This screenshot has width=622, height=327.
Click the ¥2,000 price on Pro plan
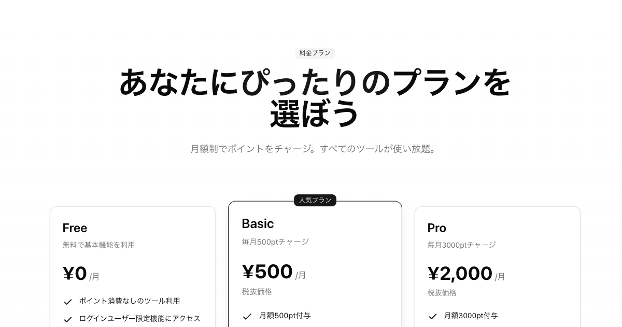tap(460, 274)
